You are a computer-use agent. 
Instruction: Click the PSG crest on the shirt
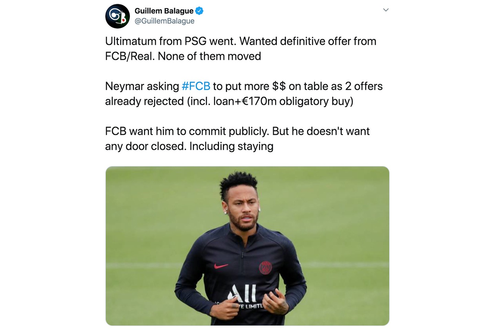(x=265, y=268)
